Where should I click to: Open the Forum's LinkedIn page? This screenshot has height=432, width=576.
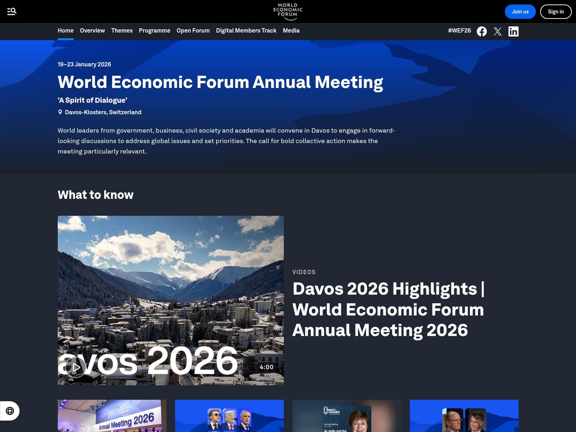(514, 31)
